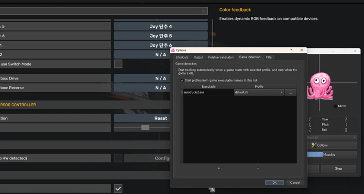Cancel the Options dialog
The height and width of the screenshot is (194, 364).
tap(295, 183)
